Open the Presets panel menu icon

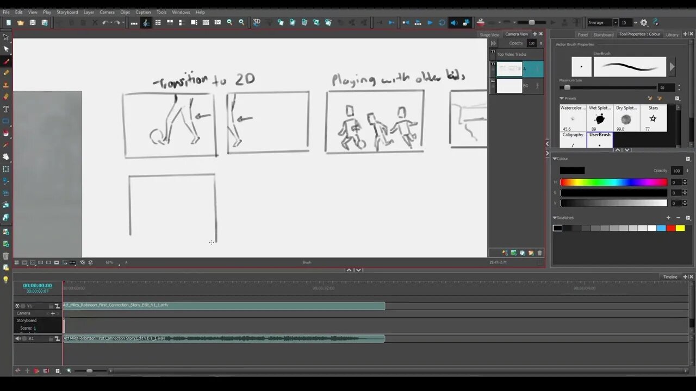pos(677,98)
